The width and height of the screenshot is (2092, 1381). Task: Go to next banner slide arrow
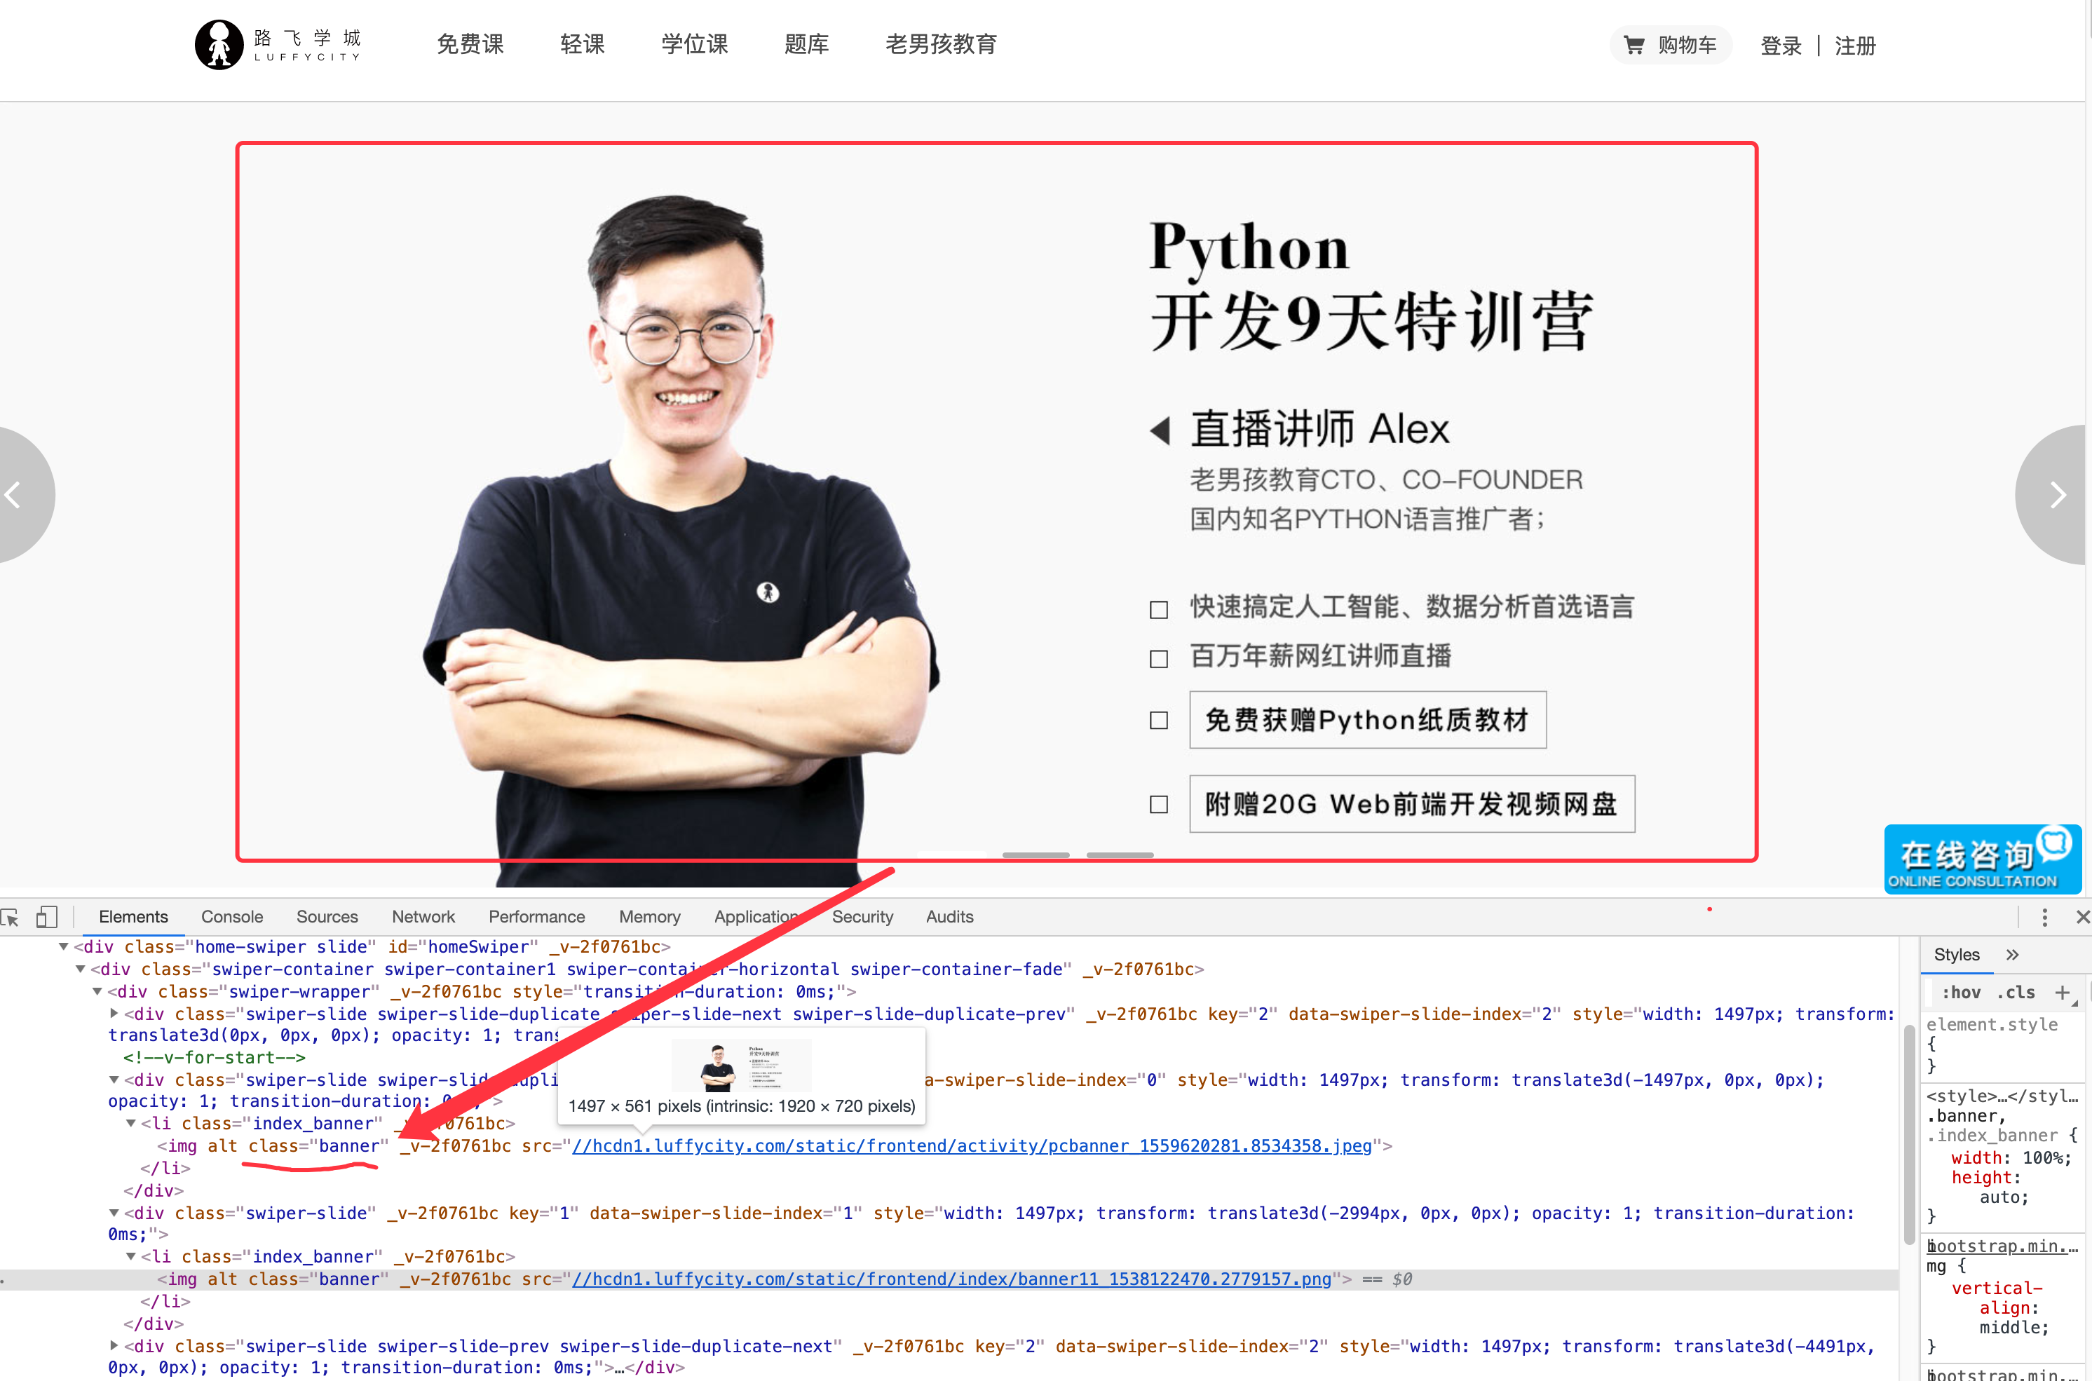(2057, 495)
